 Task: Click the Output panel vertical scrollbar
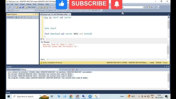click(x=169, y=79)
